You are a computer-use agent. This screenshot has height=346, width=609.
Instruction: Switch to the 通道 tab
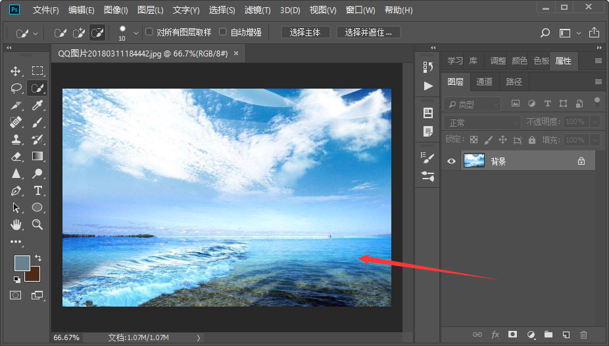(484, 81)
